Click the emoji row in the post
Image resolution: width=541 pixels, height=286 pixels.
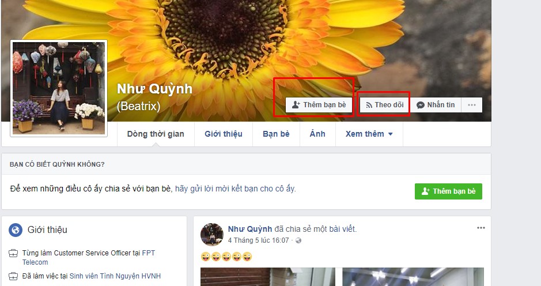click(226, 257)
